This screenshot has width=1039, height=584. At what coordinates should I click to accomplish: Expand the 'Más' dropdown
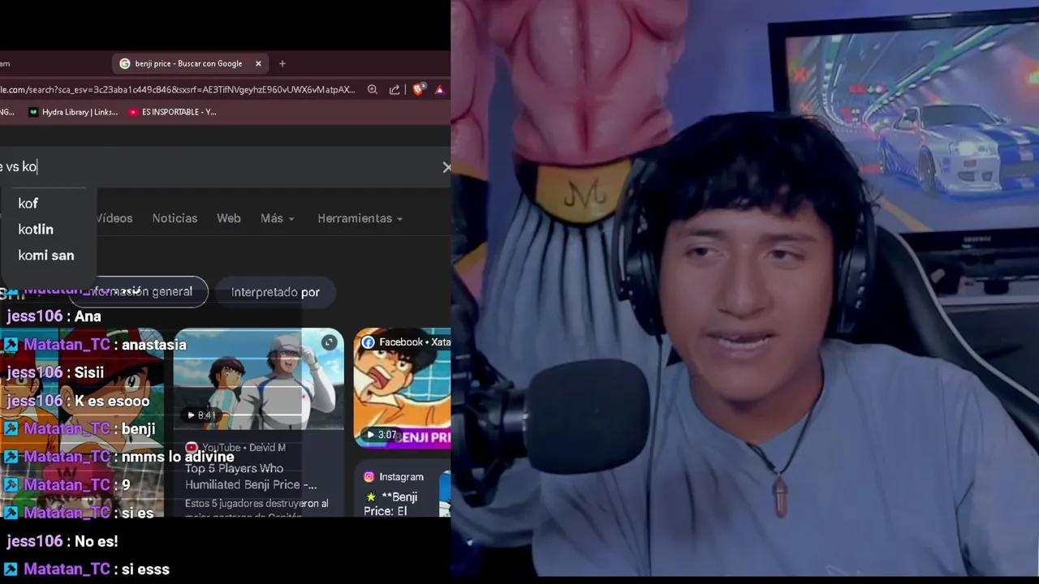coord(278,218)
